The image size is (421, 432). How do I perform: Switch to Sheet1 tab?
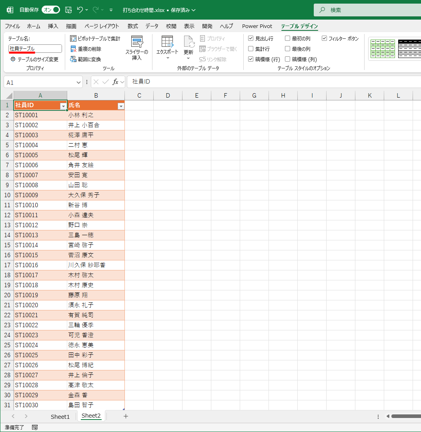(60, 416)
